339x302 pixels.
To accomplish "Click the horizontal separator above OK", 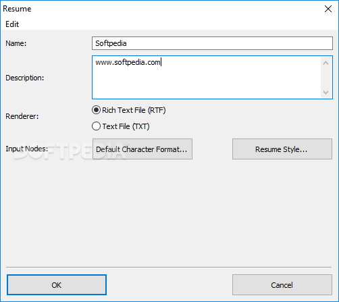I will click(169, 268).
